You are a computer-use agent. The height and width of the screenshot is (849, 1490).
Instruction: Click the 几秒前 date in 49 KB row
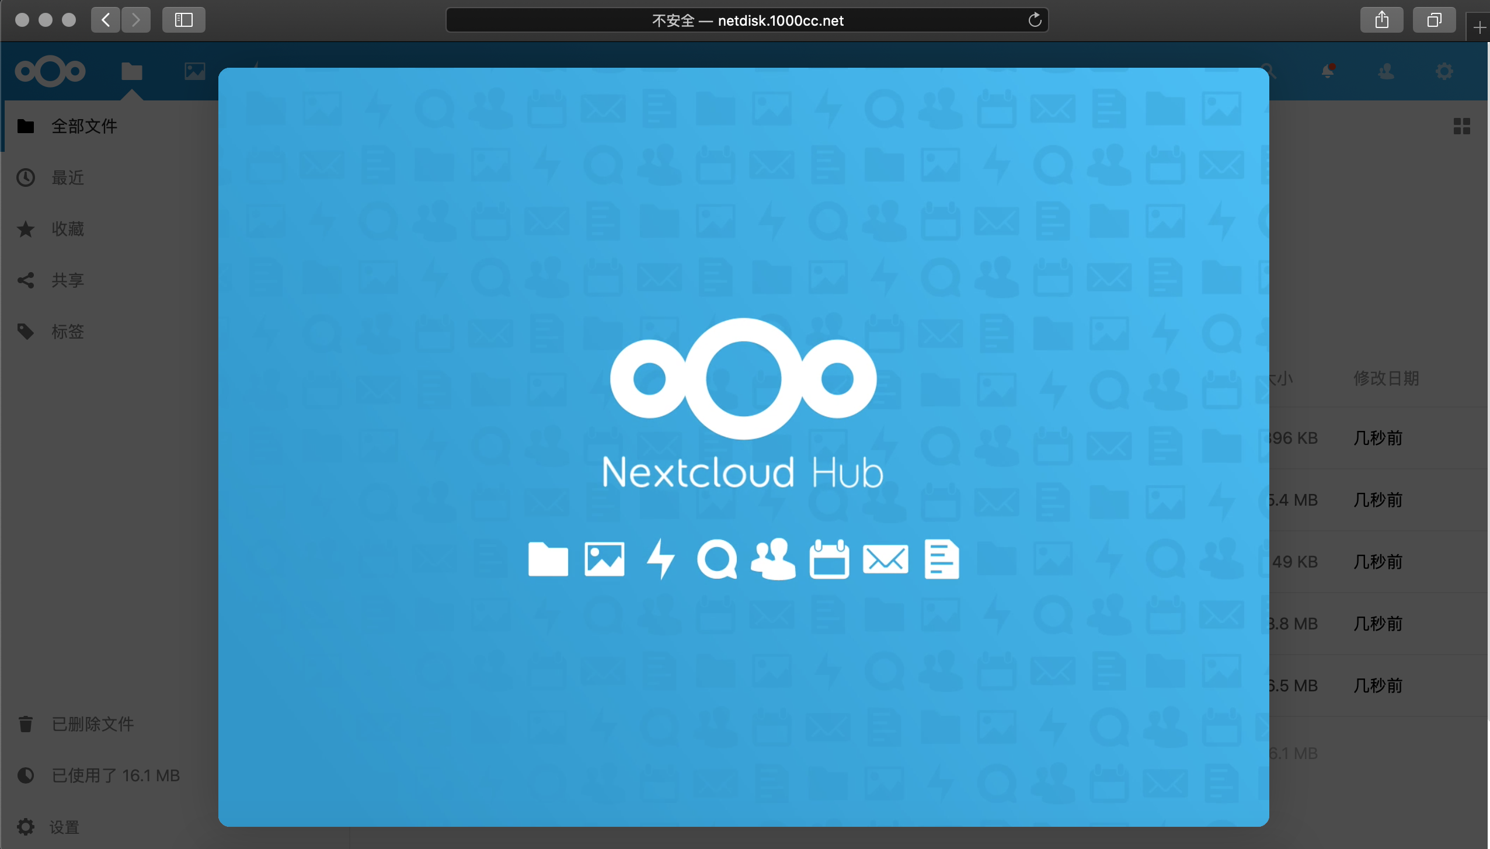pos(1378,562)
